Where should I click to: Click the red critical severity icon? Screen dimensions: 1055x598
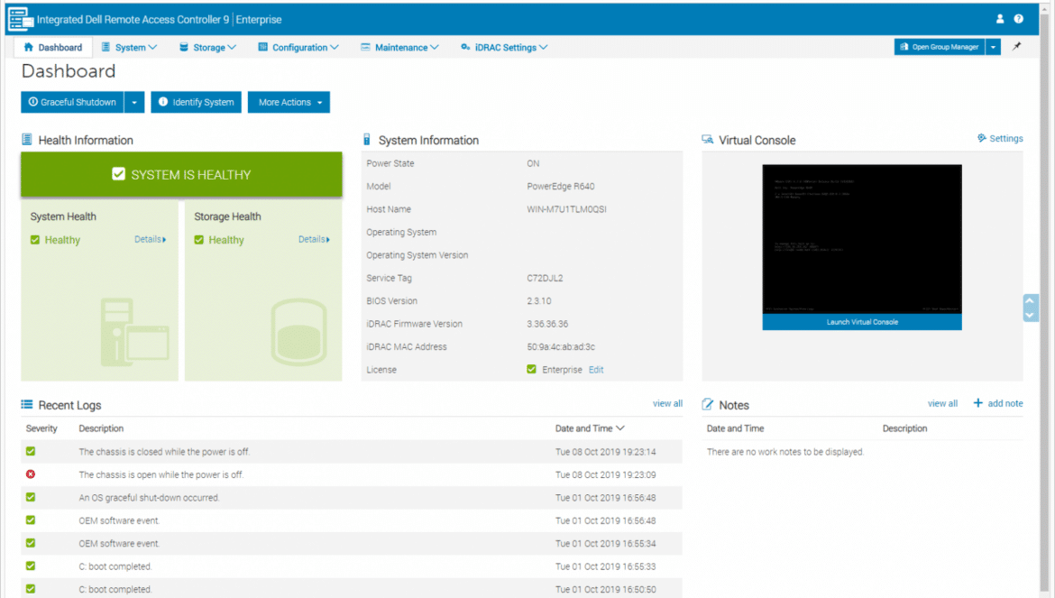(31, 474)
